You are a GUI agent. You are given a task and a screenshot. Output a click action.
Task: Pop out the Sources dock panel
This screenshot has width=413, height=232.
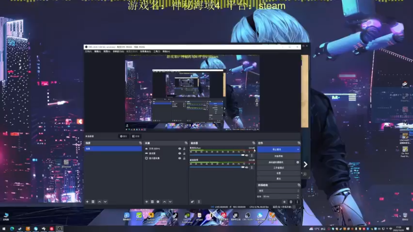pos(186,143)
